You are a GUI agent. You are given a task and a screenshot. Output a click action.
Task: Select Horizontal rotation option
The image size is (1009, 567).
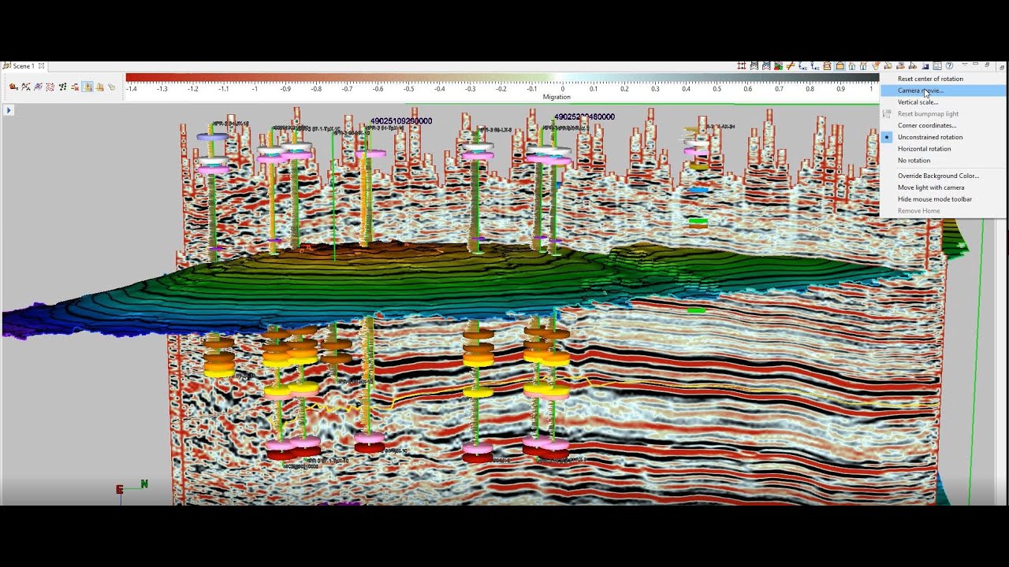(943, 149)
